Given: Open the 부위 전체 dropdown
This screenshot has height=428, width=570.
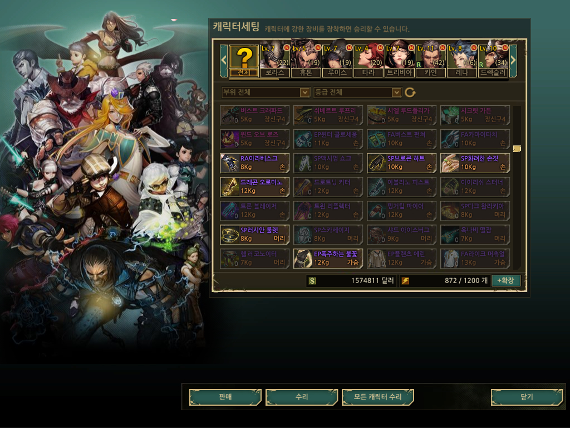Looking at the screenshot, I should 266,93.
